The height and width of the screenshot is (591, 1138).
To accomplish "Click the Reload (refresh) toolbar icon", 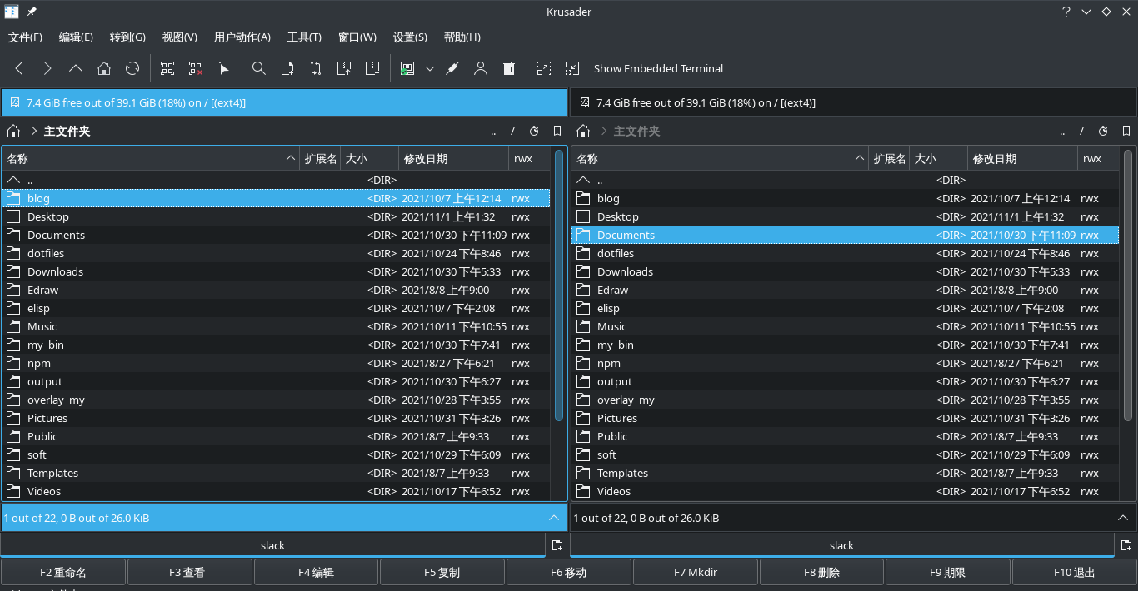I will click(x=132, y=69).
